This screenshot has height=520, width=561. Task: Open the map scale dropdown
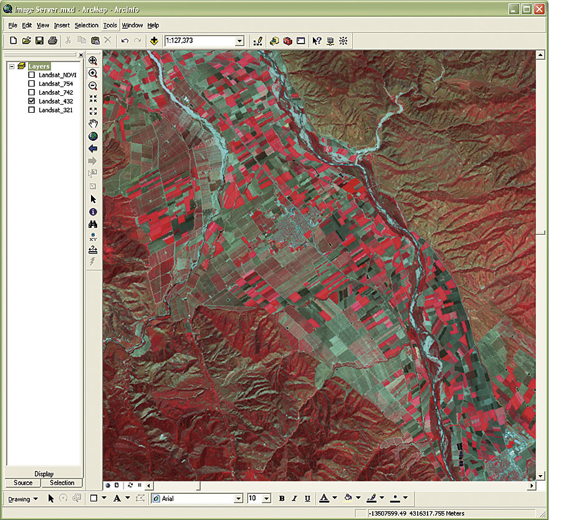(240, 41)
